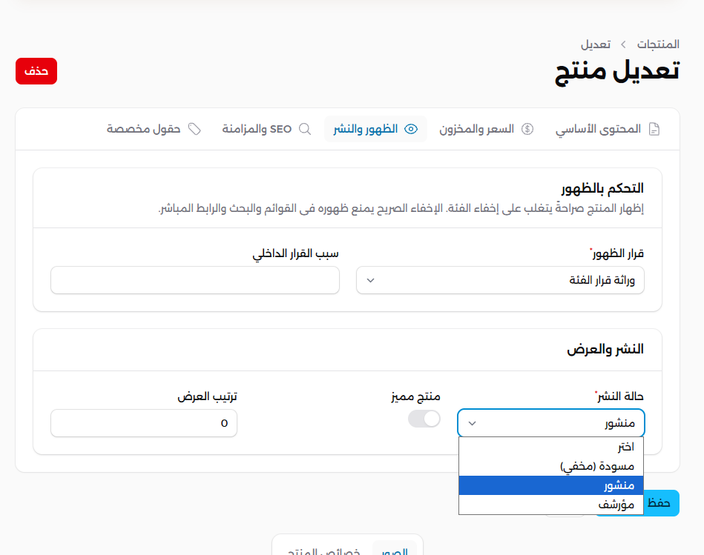704x555 pixels.
Task: Click the قرار الظهور field label
Action: click(616, 253)
